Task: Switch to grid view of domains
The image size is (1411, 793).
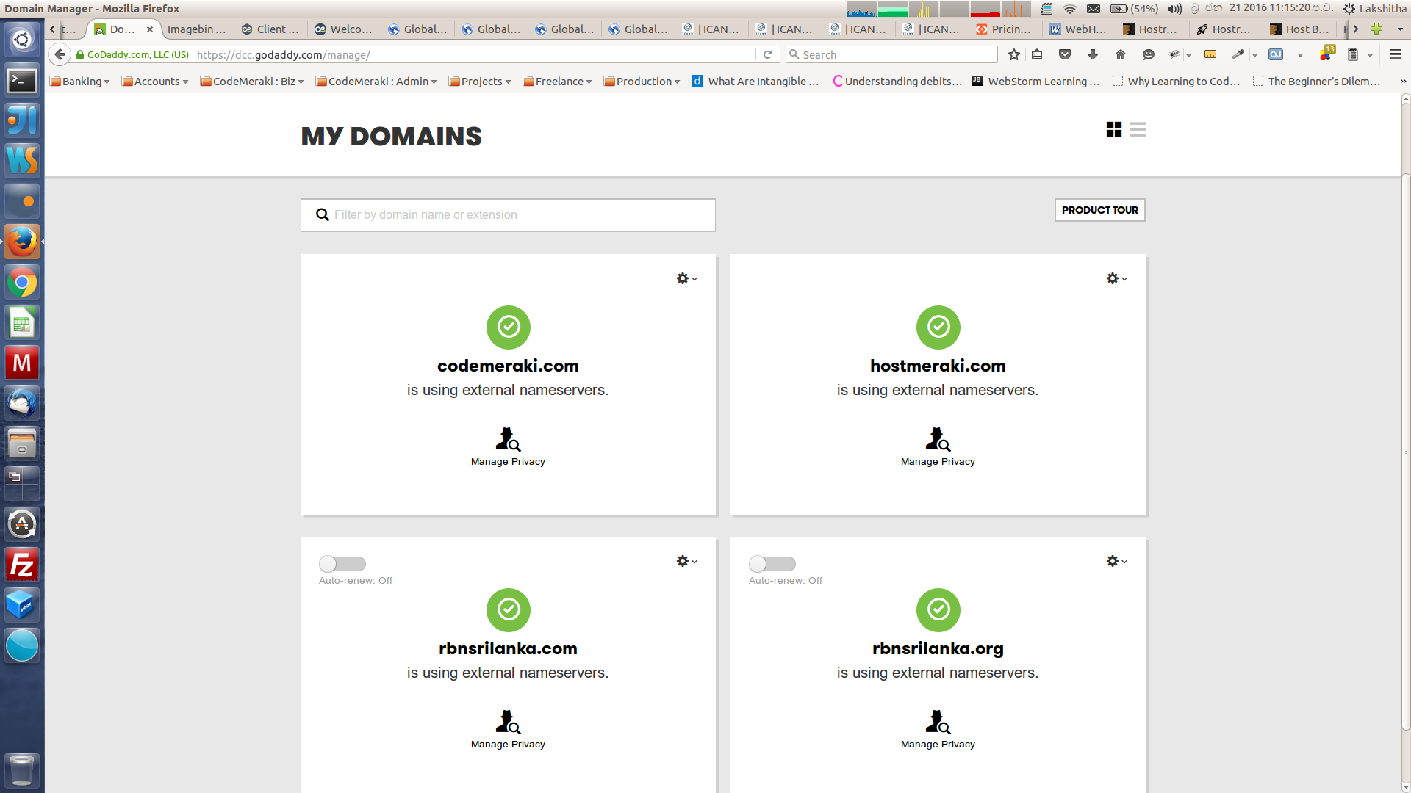Action: (x=1113, y=129)
